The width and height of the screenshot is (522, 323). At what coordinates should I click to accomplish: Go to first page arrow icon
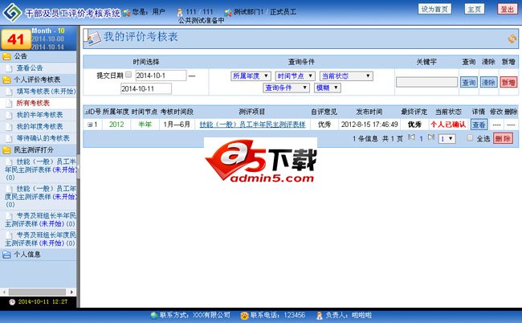click(411, 137)
